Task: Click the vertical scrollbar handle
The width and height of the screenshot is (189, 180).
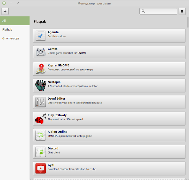Action: pyautogui.click(x=188, y=23)
